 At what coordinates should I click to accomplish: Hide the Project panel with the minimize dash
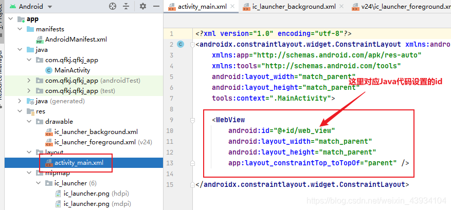(156, 6)
